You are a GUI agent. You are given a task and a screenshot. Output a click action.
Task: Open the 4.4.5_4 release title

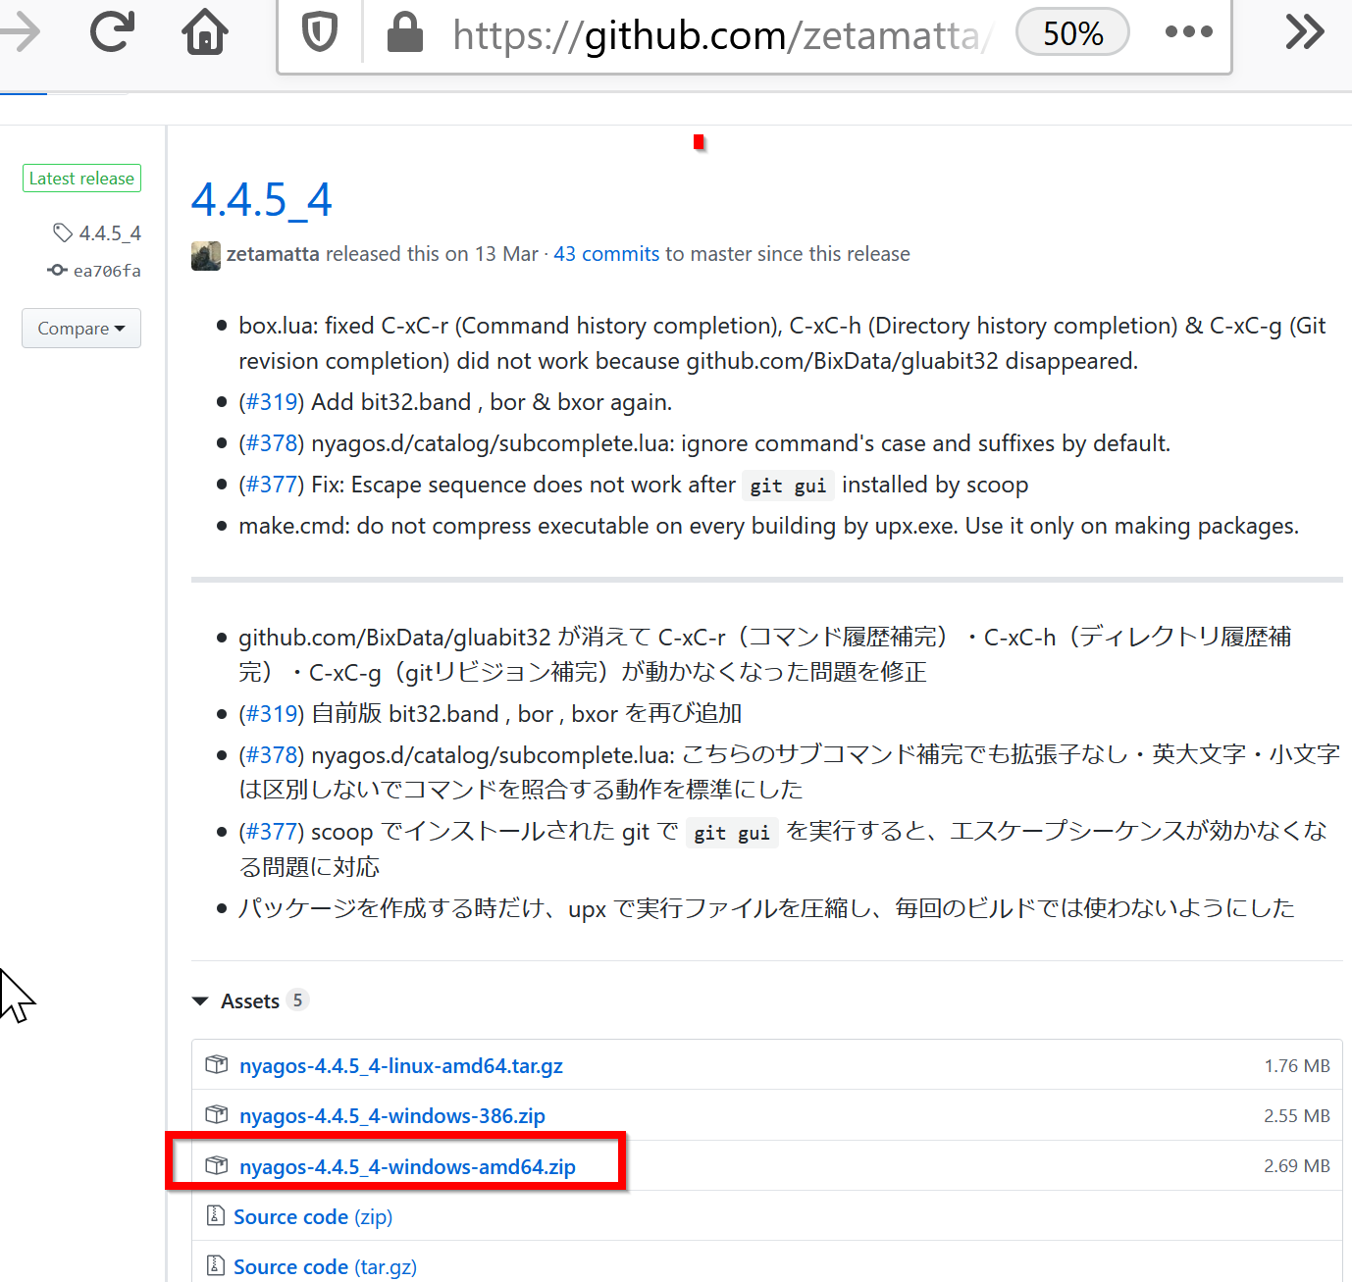tap(262, 200)
